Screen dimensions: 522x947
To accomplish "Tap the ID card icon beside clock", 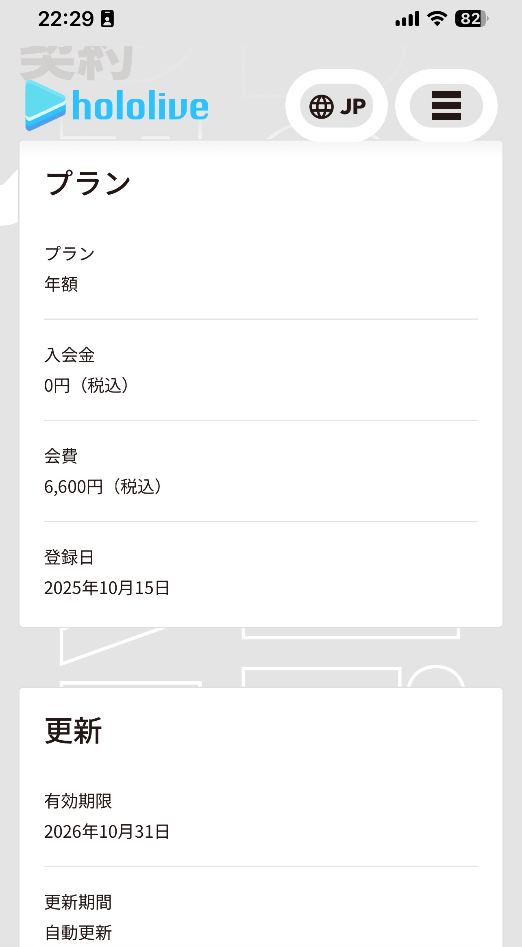I will tap(107, 19).
